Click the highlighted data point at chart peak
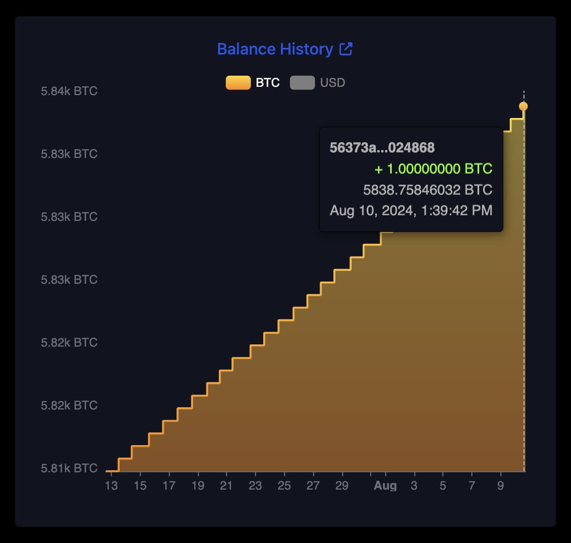Image resolution: width=571 pixels, height=543 pixels. tap(523, 106)
